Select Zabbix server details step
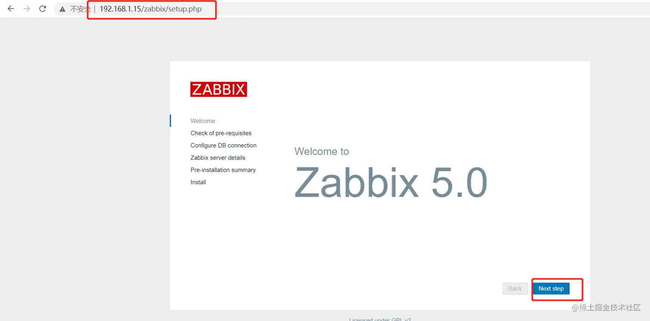The width and height of the screenshot is (650, 321). (x=218, y=157)
